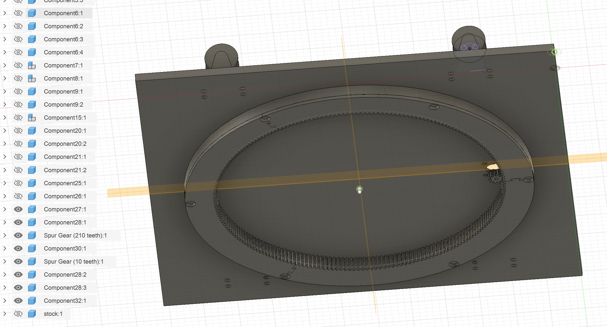Click the Component6:1 cube icon
The image size is (607, 327).
click(x=32, y=13)
